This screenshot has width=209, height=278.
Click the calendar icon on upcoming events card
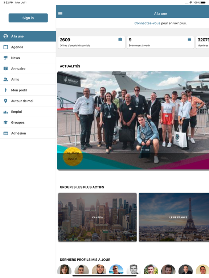pos(189,39)
